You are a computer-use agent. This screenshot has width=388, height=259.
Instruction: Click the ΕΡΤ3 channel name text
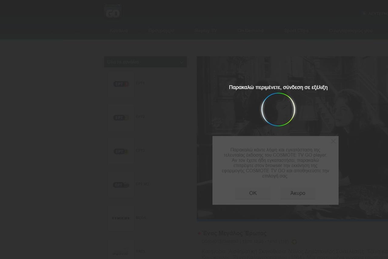(140, 151)
